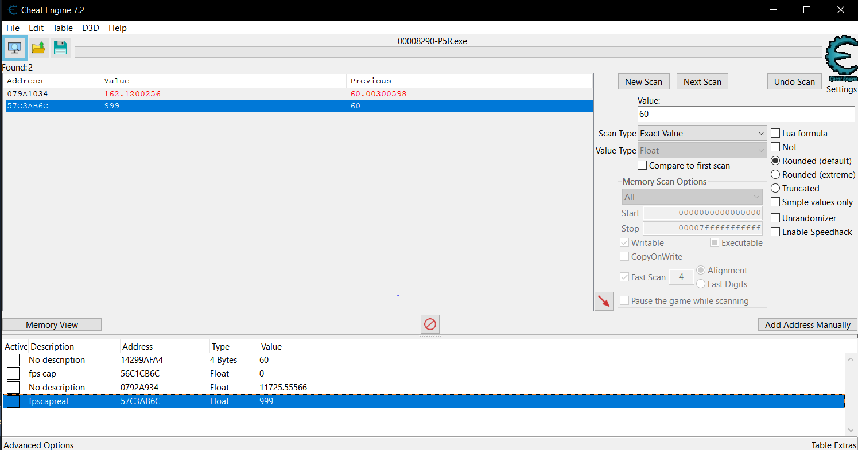Copy selected addresses with the red arrow

click(604, 301)
